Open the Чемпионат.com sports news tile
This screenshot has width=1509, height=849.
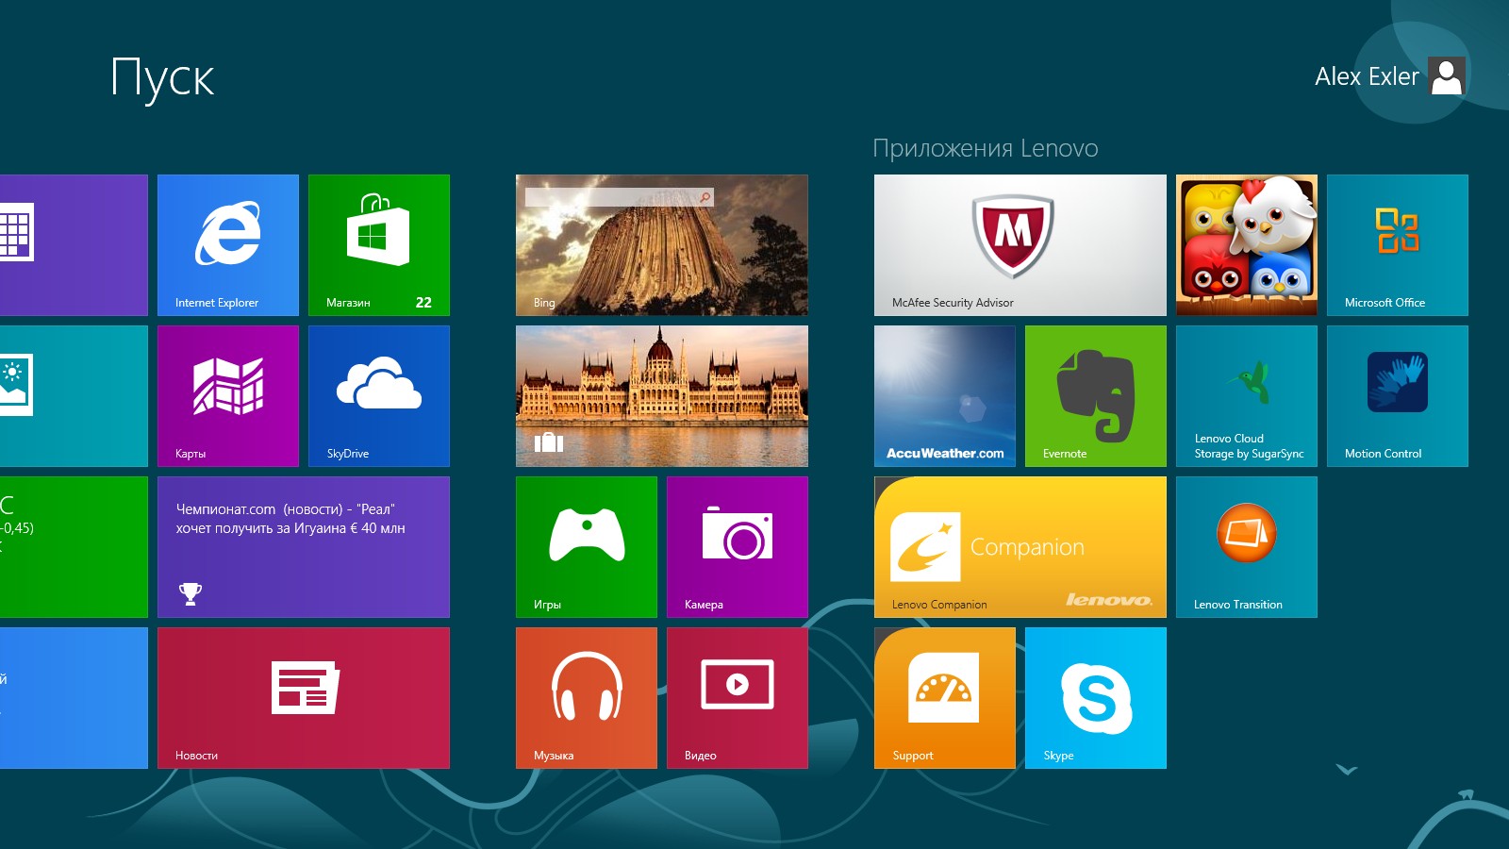(304, 547)
